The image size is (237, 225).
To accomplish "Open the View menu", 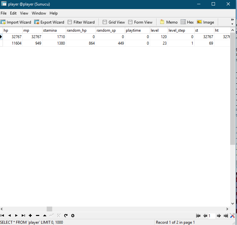I will point(24,13).
